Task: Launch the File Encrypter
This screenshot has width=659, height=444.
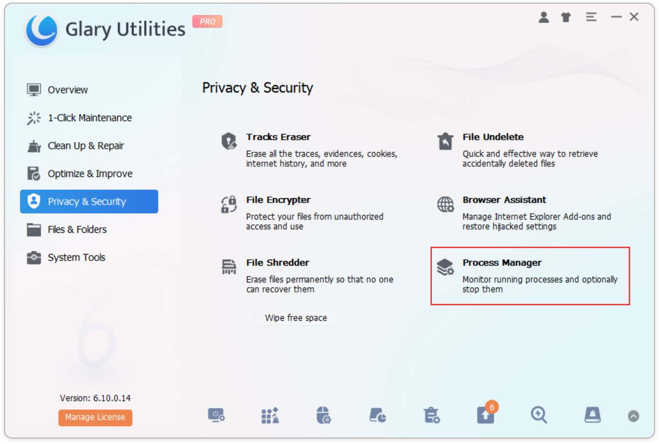Action: click(278, 200)
